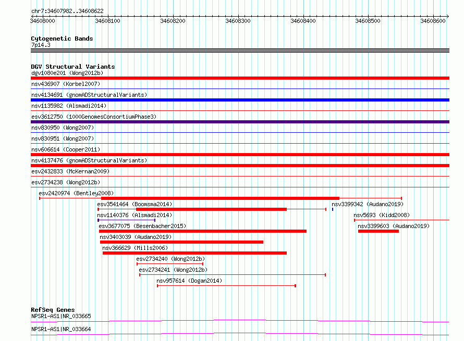
Task: Select the NPSR1-AS1|NR_033664 gene label
Action: [x=61, y=329]
